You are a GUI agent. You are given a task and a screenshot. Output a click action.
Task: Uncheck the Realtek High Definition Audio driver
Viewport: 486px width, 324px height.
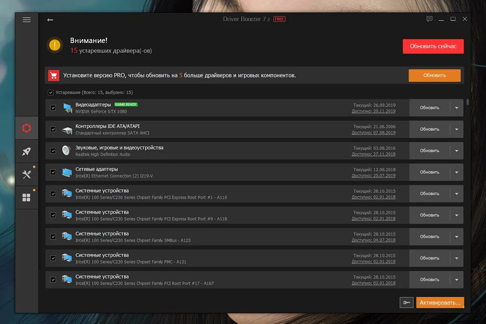53,151
